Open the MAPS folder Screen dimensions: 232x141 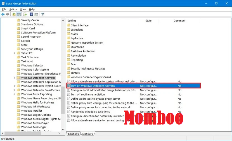tap(74, 34)
